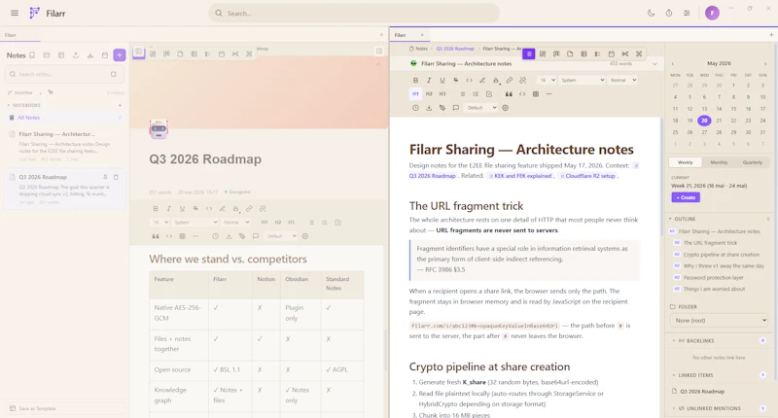Collapse the NOTEBOOKS section
778x418 pixels.
point(23,105)
